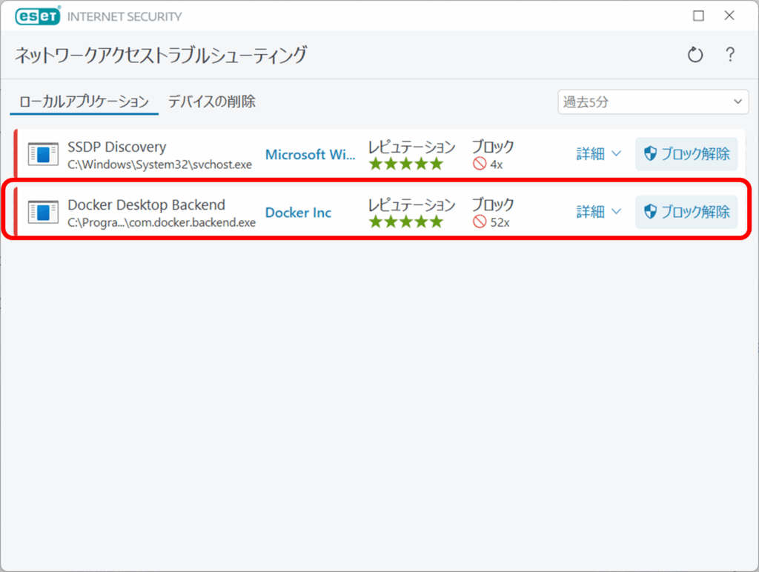Click the SSDP Discovery application icon

43,154
